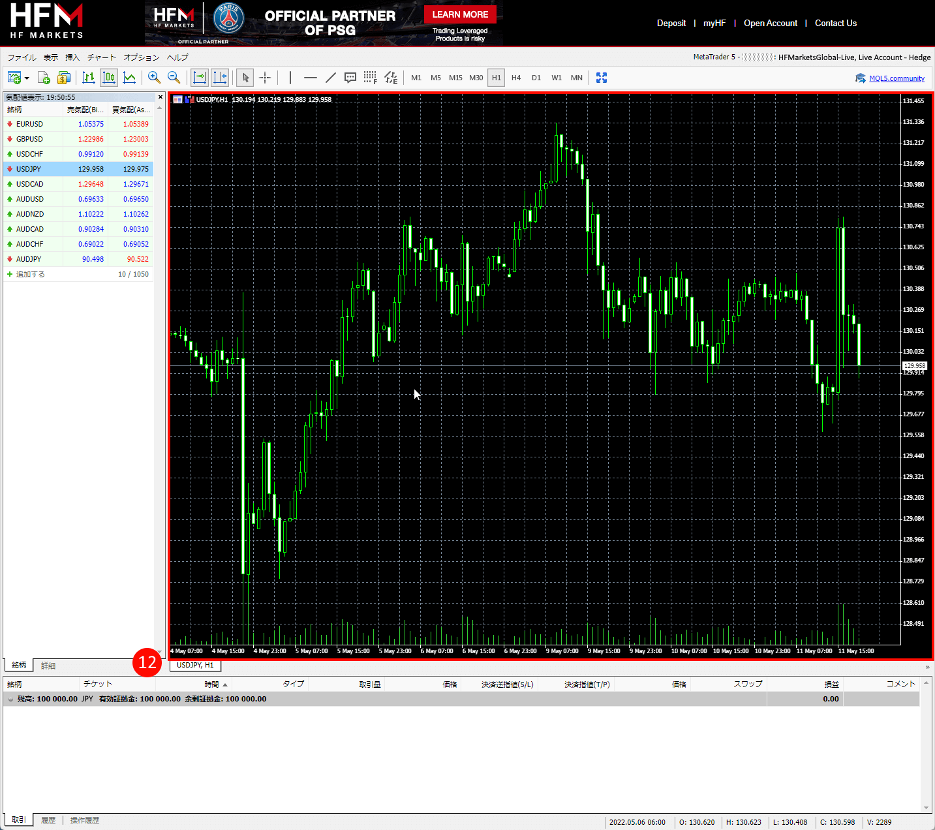Draw a trendline on the chart
The width and height of the screenshot is (935, 830).
click(x=330, y=78)
